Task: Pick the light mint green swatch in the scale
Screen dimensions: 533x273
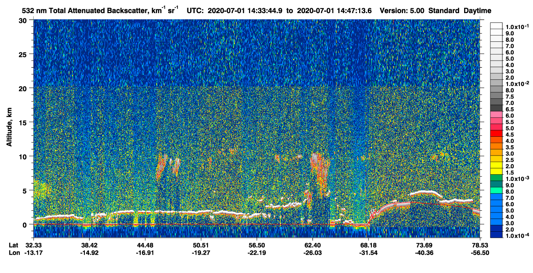Action: tap(497, 190)
